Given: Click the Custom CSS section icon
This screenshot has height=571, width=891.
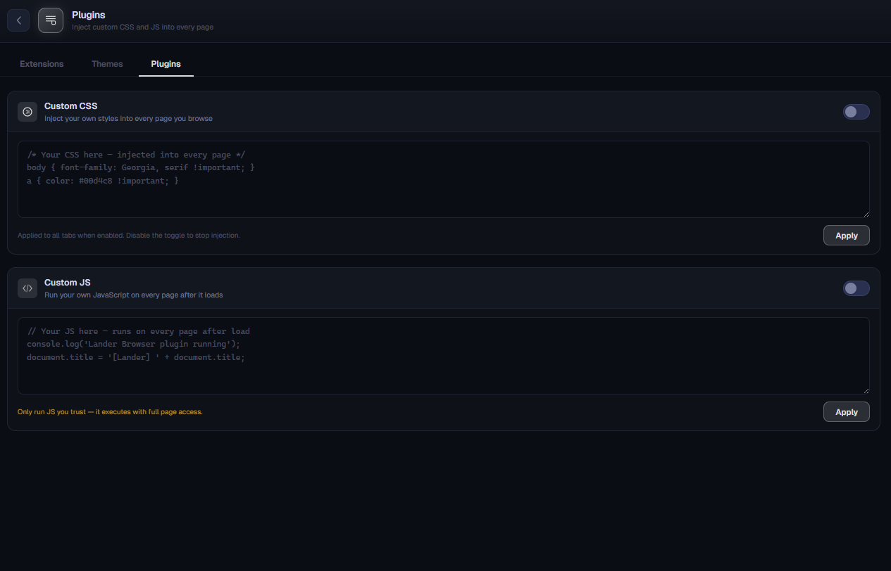Looking at the screenshot, I should 27,112.
